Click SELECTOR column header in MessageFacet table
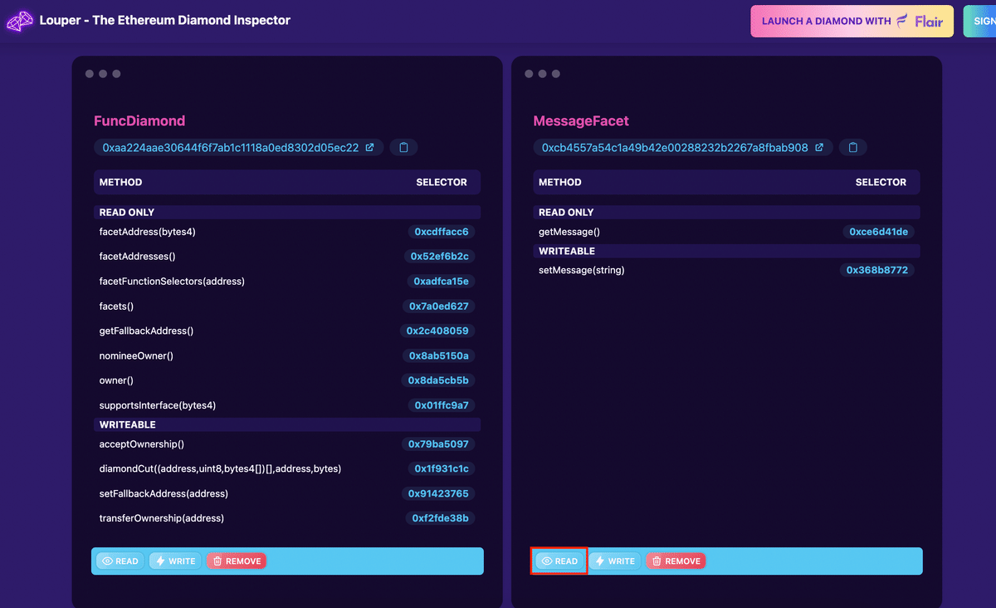This screenshot has height=608, width=996. click(881, 182)
